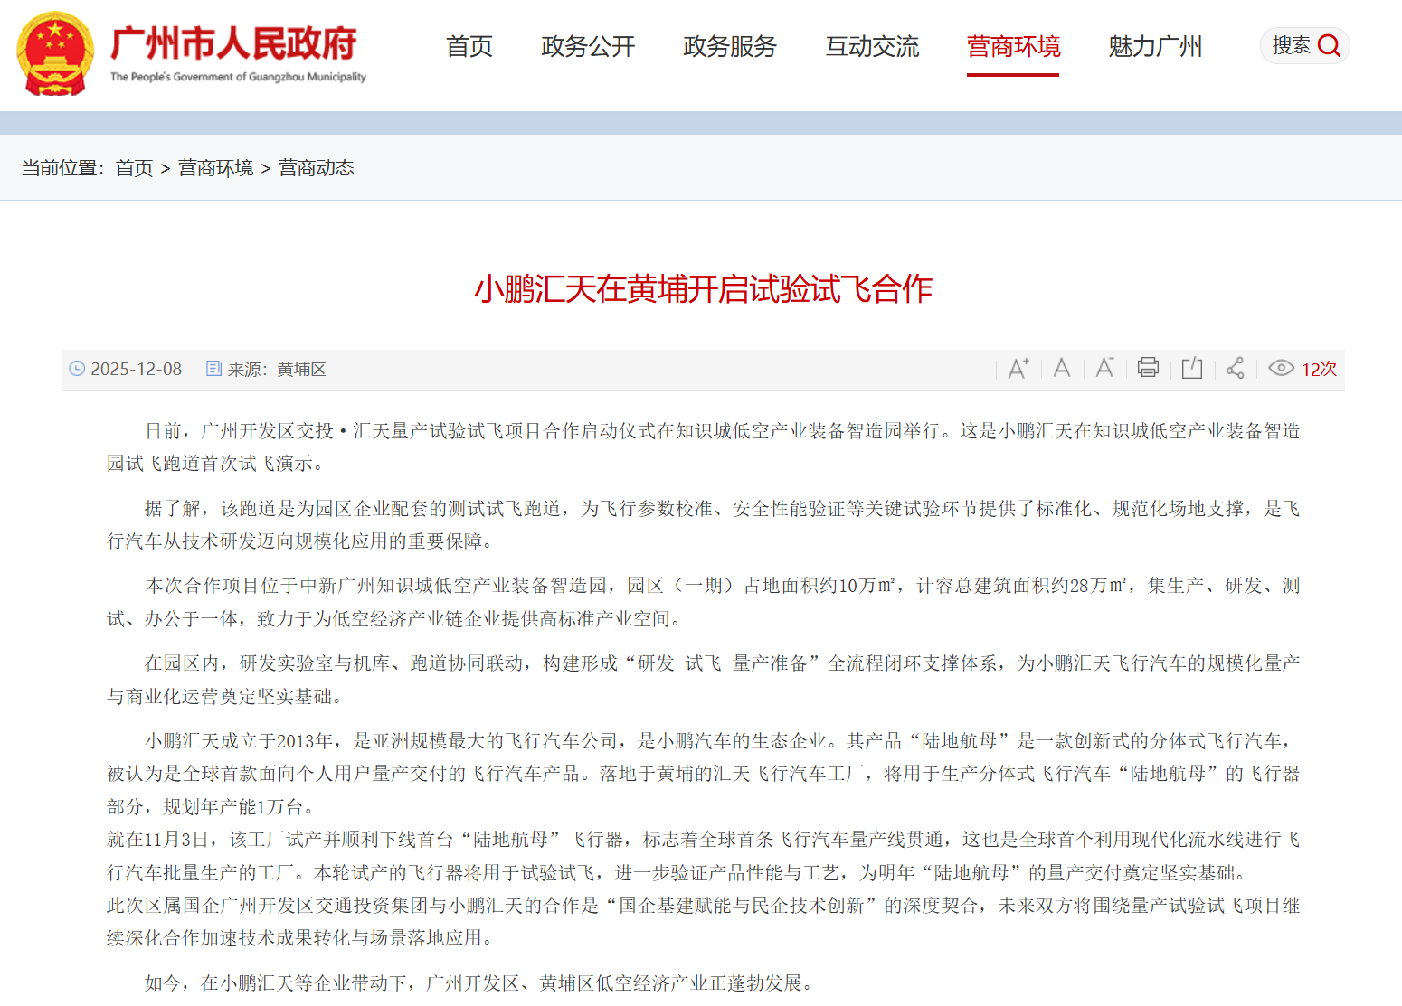This screenshot has height=1006, width=1402.
Task: Open the 政务服务 navigation menu
Action: pyautogui.click(x=730, y=46)
